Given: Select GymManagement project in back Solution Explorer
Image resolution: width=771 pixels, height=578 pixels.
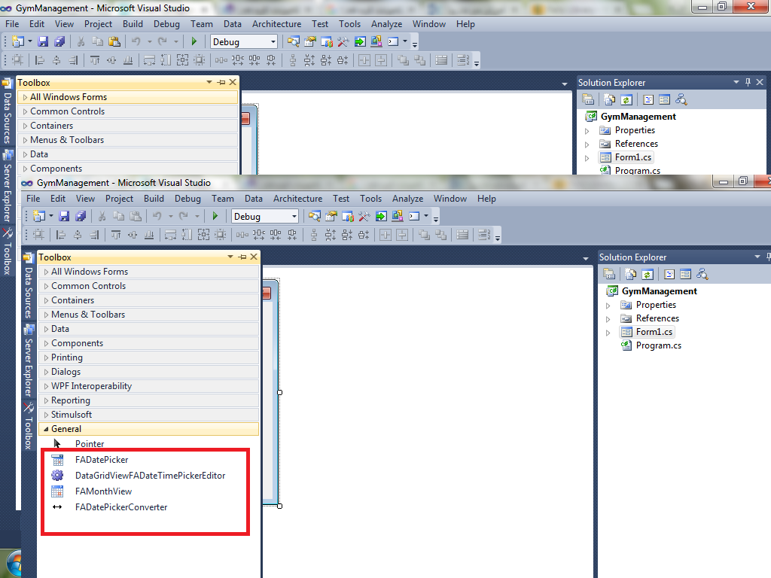Looking at the screenshot, I should pos(638,117).
